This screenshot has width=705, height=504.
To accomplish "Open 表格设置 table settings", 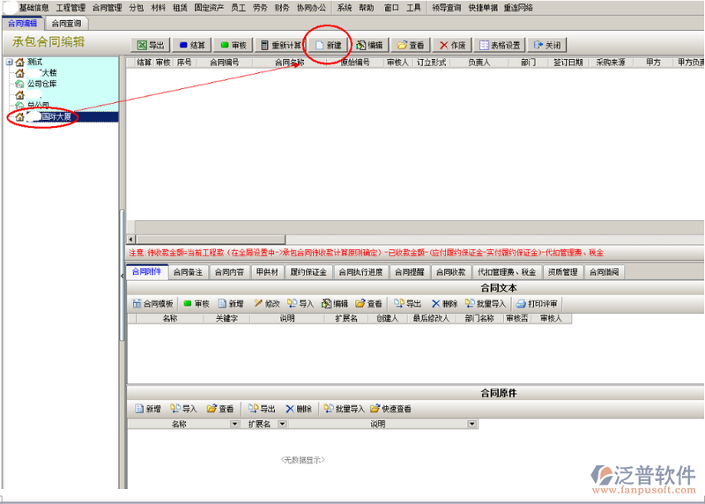I will click(500, 45).
